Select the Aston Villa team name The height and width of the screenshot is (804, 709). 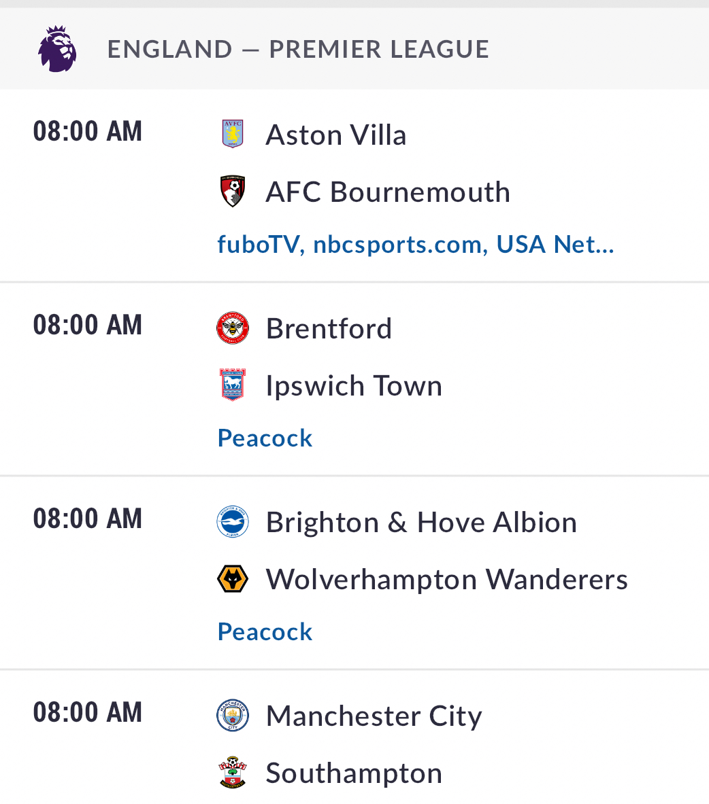click(336, 135)
